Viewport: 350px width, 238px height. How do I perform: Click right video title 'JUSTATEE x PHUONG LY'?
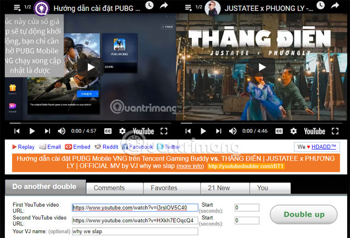269,9
